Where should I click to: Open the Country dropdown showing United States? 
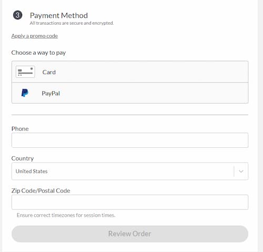point(130,171)
